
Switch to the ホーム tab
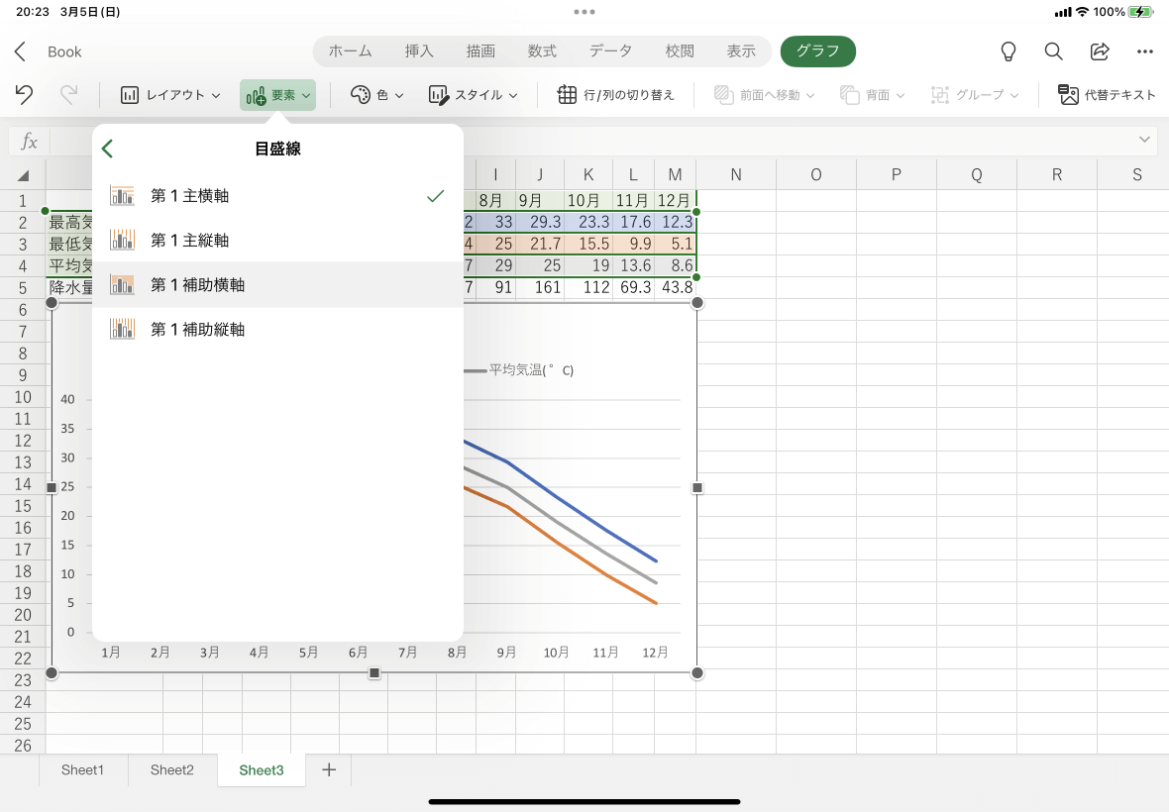click(350, 51)
